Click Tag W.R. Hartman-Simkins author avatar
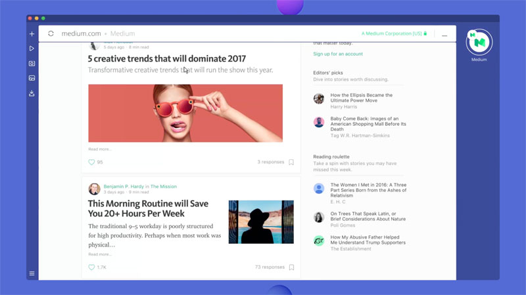 (x=319, y=122)
